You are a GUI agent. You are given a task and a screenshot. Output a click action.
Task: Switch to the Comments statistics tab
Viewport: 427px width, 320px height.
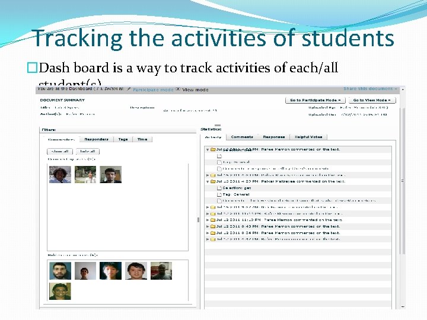coord(242,137)
